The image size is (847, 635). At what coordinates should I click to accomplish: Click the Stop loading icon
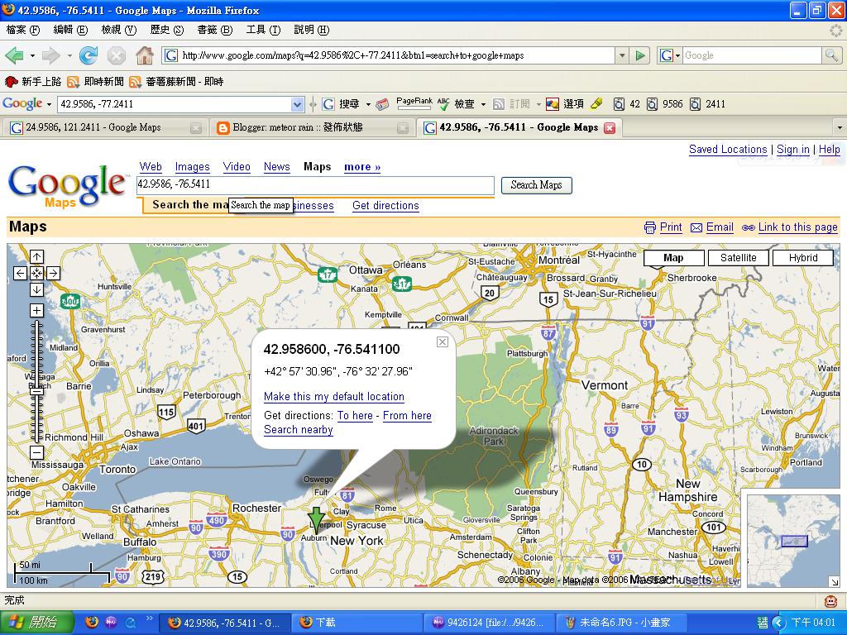[x=116, y=55]
